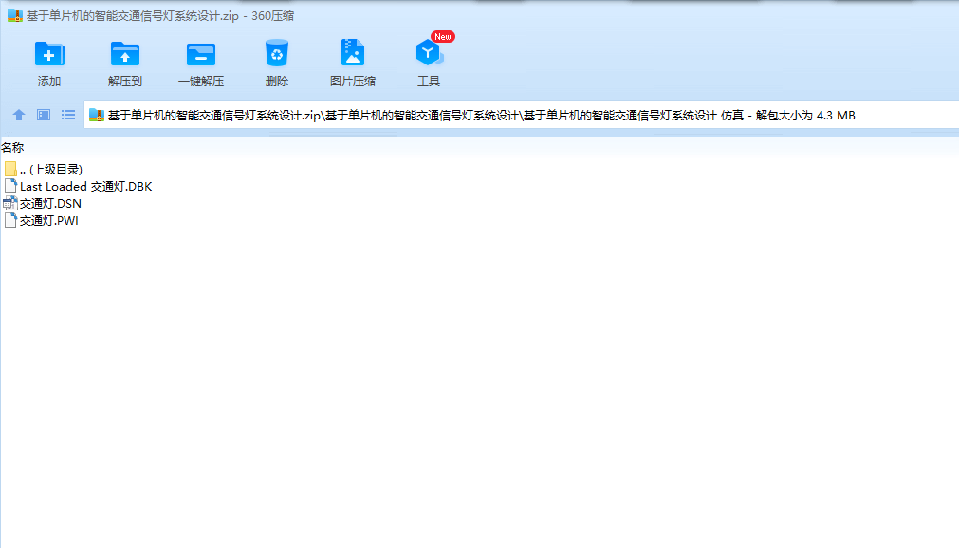Select the file name 交通灯.PWI
Viewport: 959px width, 548px height.
coord(49,221)
